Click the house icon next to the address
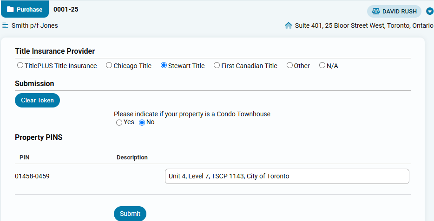Image resolution: width=434 pixels, height=221 pixels. pyautogui.click(x=289, y=25)
